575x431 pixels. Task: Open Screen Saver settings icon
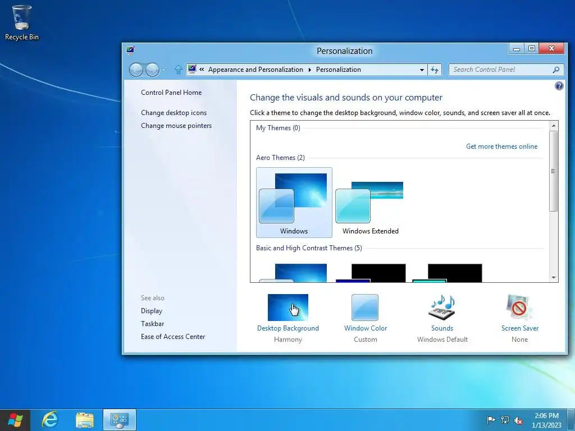(x=519, y=307)
